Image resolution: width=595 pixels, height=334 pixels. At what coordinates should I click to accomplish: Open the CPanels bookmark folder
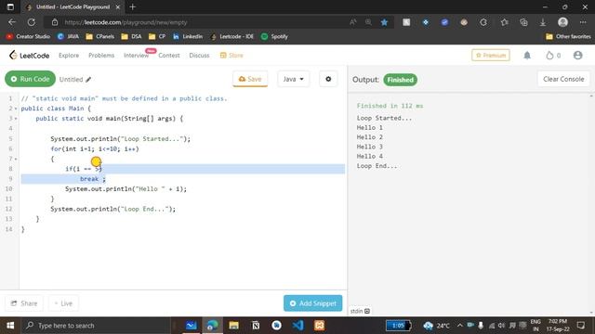click(100, 37)
